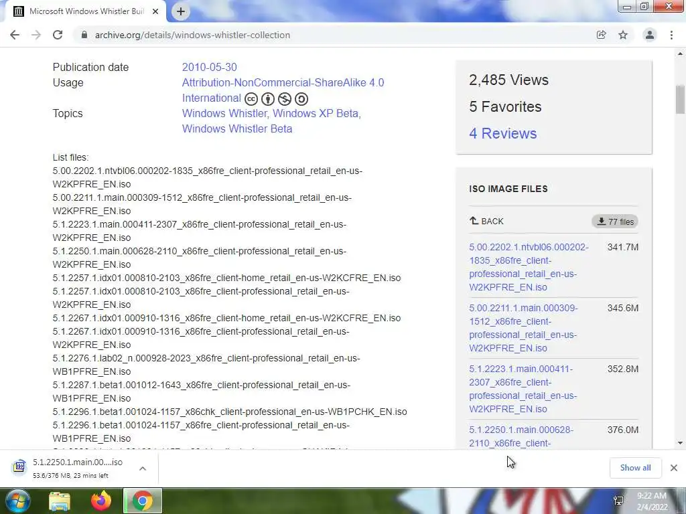Open the Chrome three-dot menu

point(671,35)
